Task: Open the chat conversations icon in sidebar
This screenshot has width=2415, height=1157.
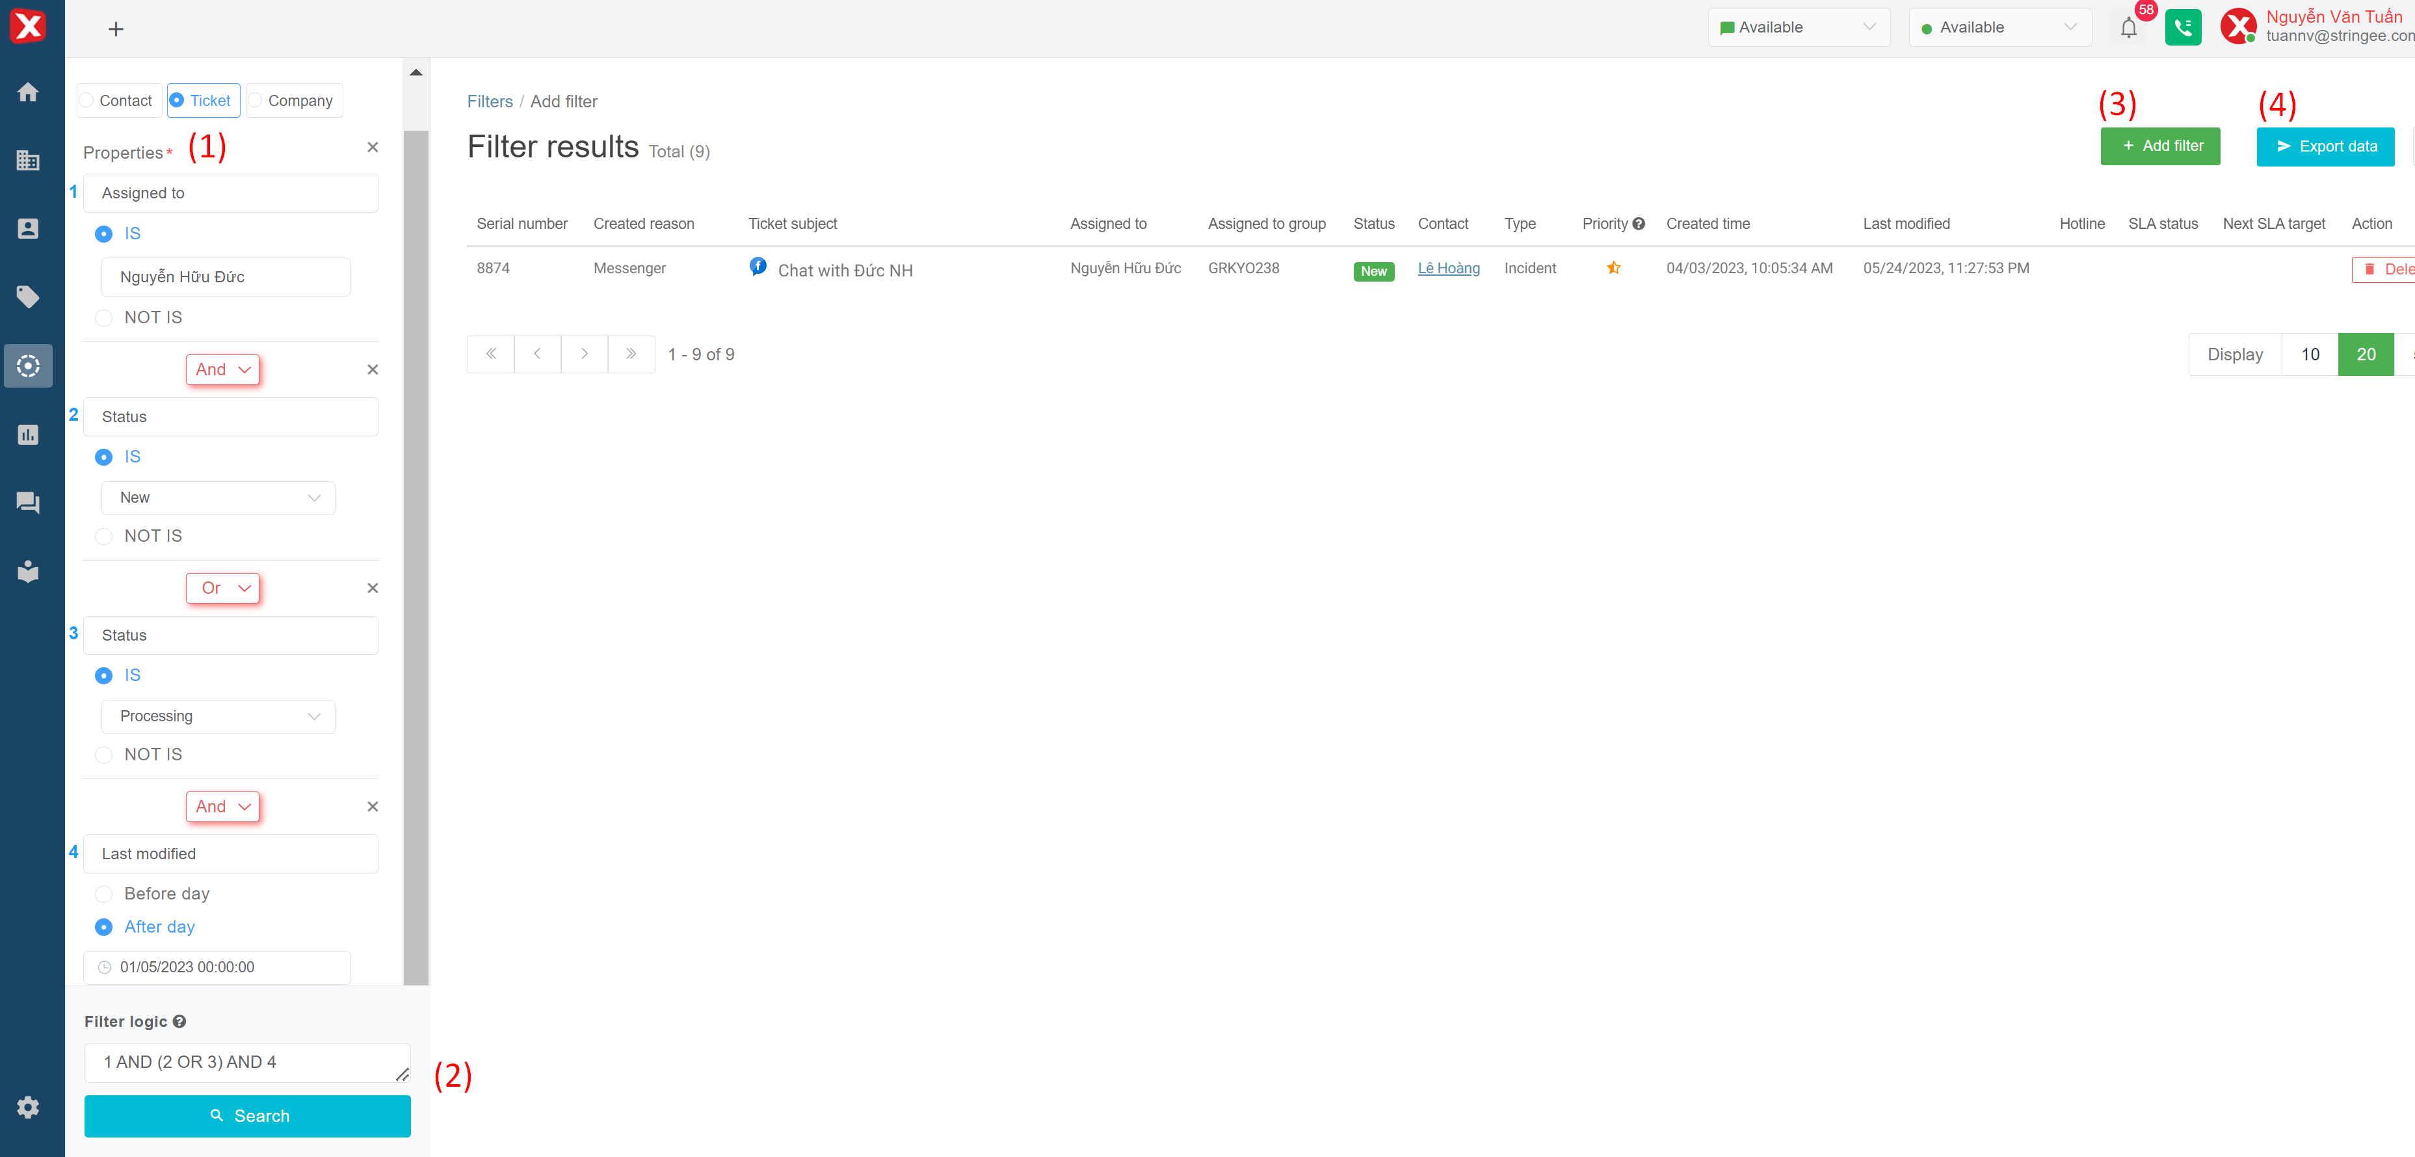Action: click(x=28, y=503)
